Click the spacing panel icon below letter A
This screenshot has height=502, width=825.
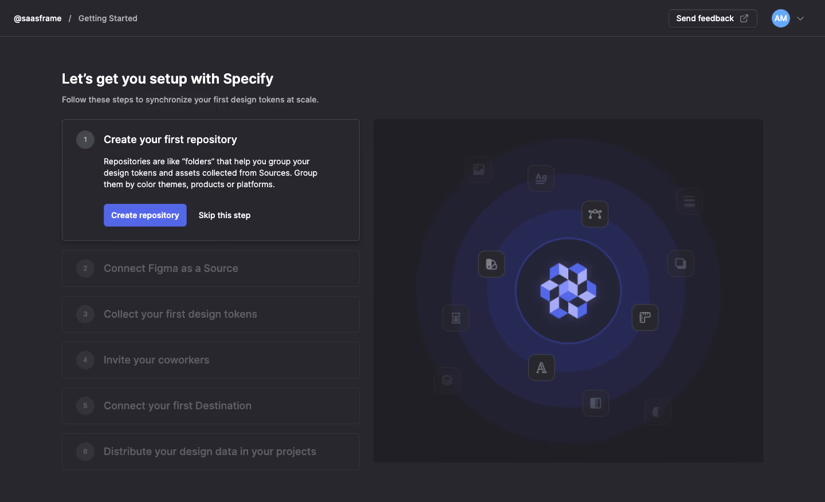pyautogui.click(x=596, y=403)
